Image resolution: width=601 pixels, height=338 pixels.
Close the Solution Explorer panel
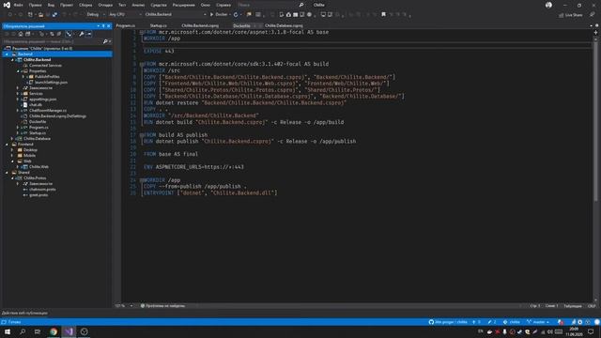click(109, 26)
